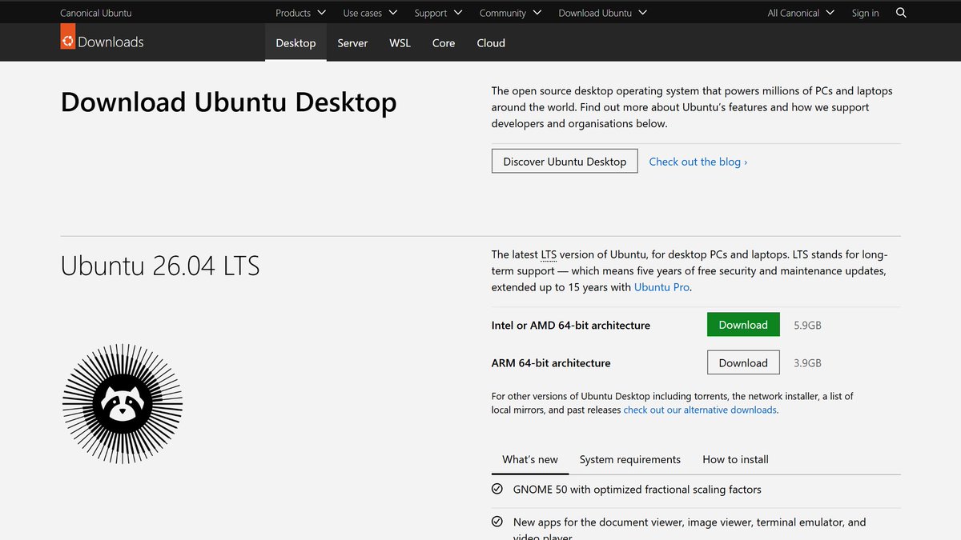Download the Intel or AMD 64-bit version
Image resolution: width=961 pixels, height=540 pixels.
coord(743,325)
